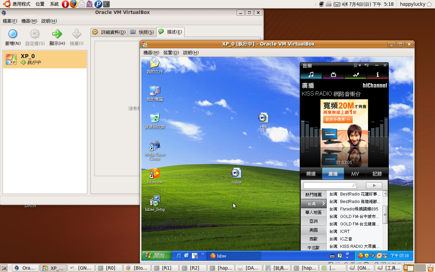The image size is (435, 272).
Task: Click the 我的電腦 desktop icon
Action: pos(155,90)
